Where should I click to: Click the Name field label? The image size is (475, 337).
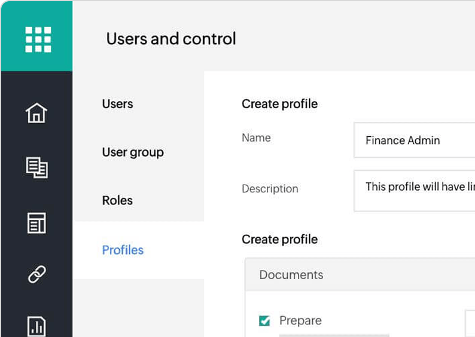point(256,137)
